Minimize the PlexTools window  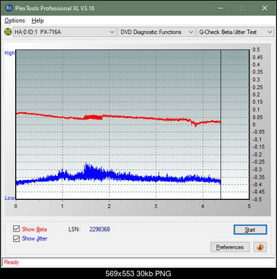(x=220, y=8)
